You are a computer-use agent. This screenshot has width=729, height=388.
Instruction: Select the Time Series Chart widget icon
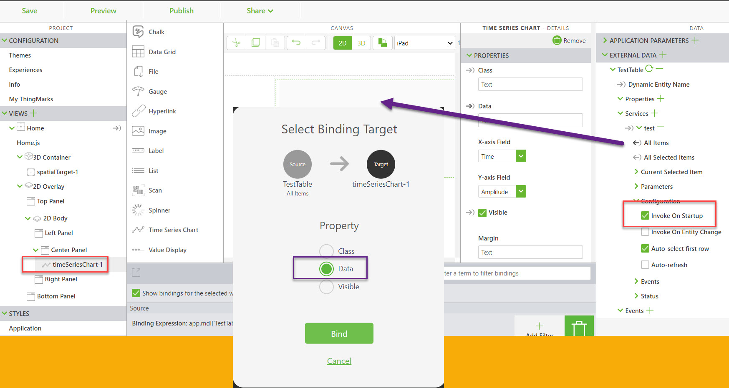click(x=138, y=230)
